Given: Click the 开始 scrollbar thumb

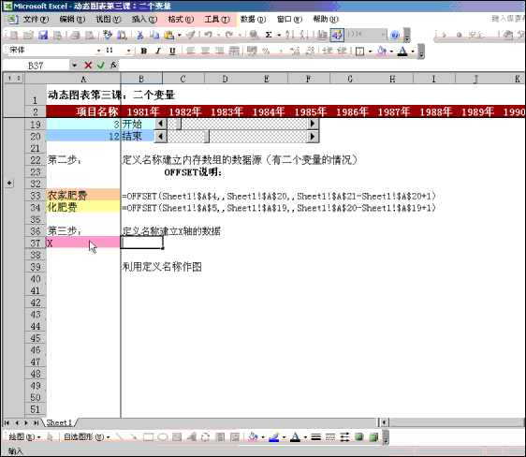Looking at the screenshot, I should click(178, 124).
